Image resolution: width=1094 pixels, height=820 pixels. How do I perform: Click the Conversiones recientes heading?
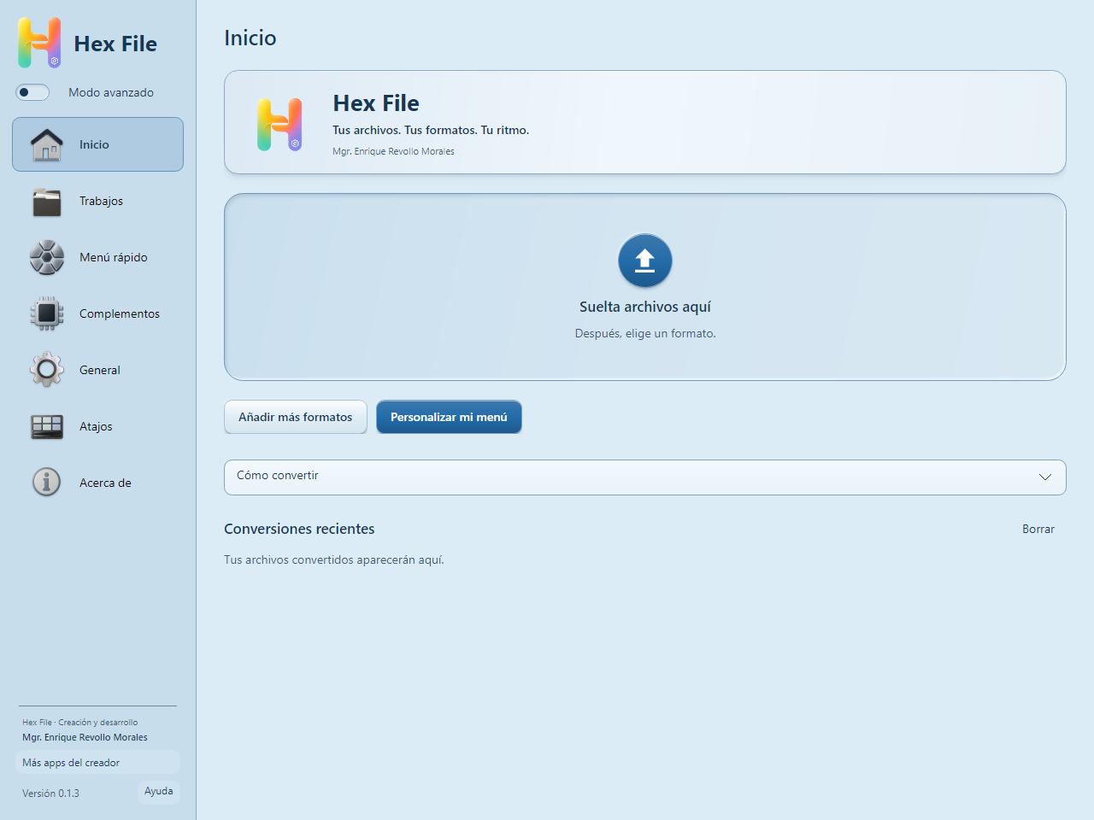point(299,529)
